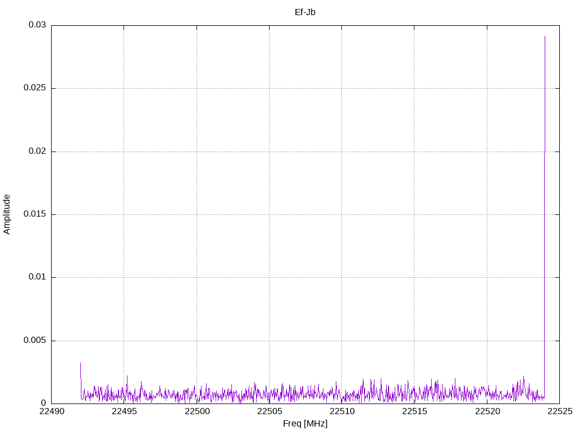This screenshot has width=575, height=431.
Task: Click the 0.01 y-axis tick label
Action: coord(38,277)
